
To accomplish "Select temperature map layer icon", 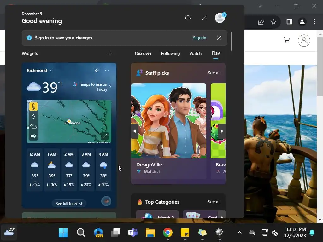I will [x=33, y=107].
